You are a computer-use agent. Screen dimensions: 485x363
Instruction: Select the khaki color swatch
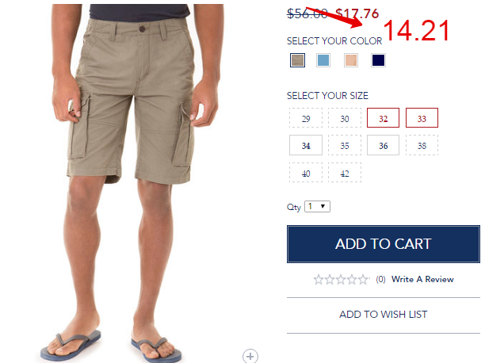click(x=297, y=60)
